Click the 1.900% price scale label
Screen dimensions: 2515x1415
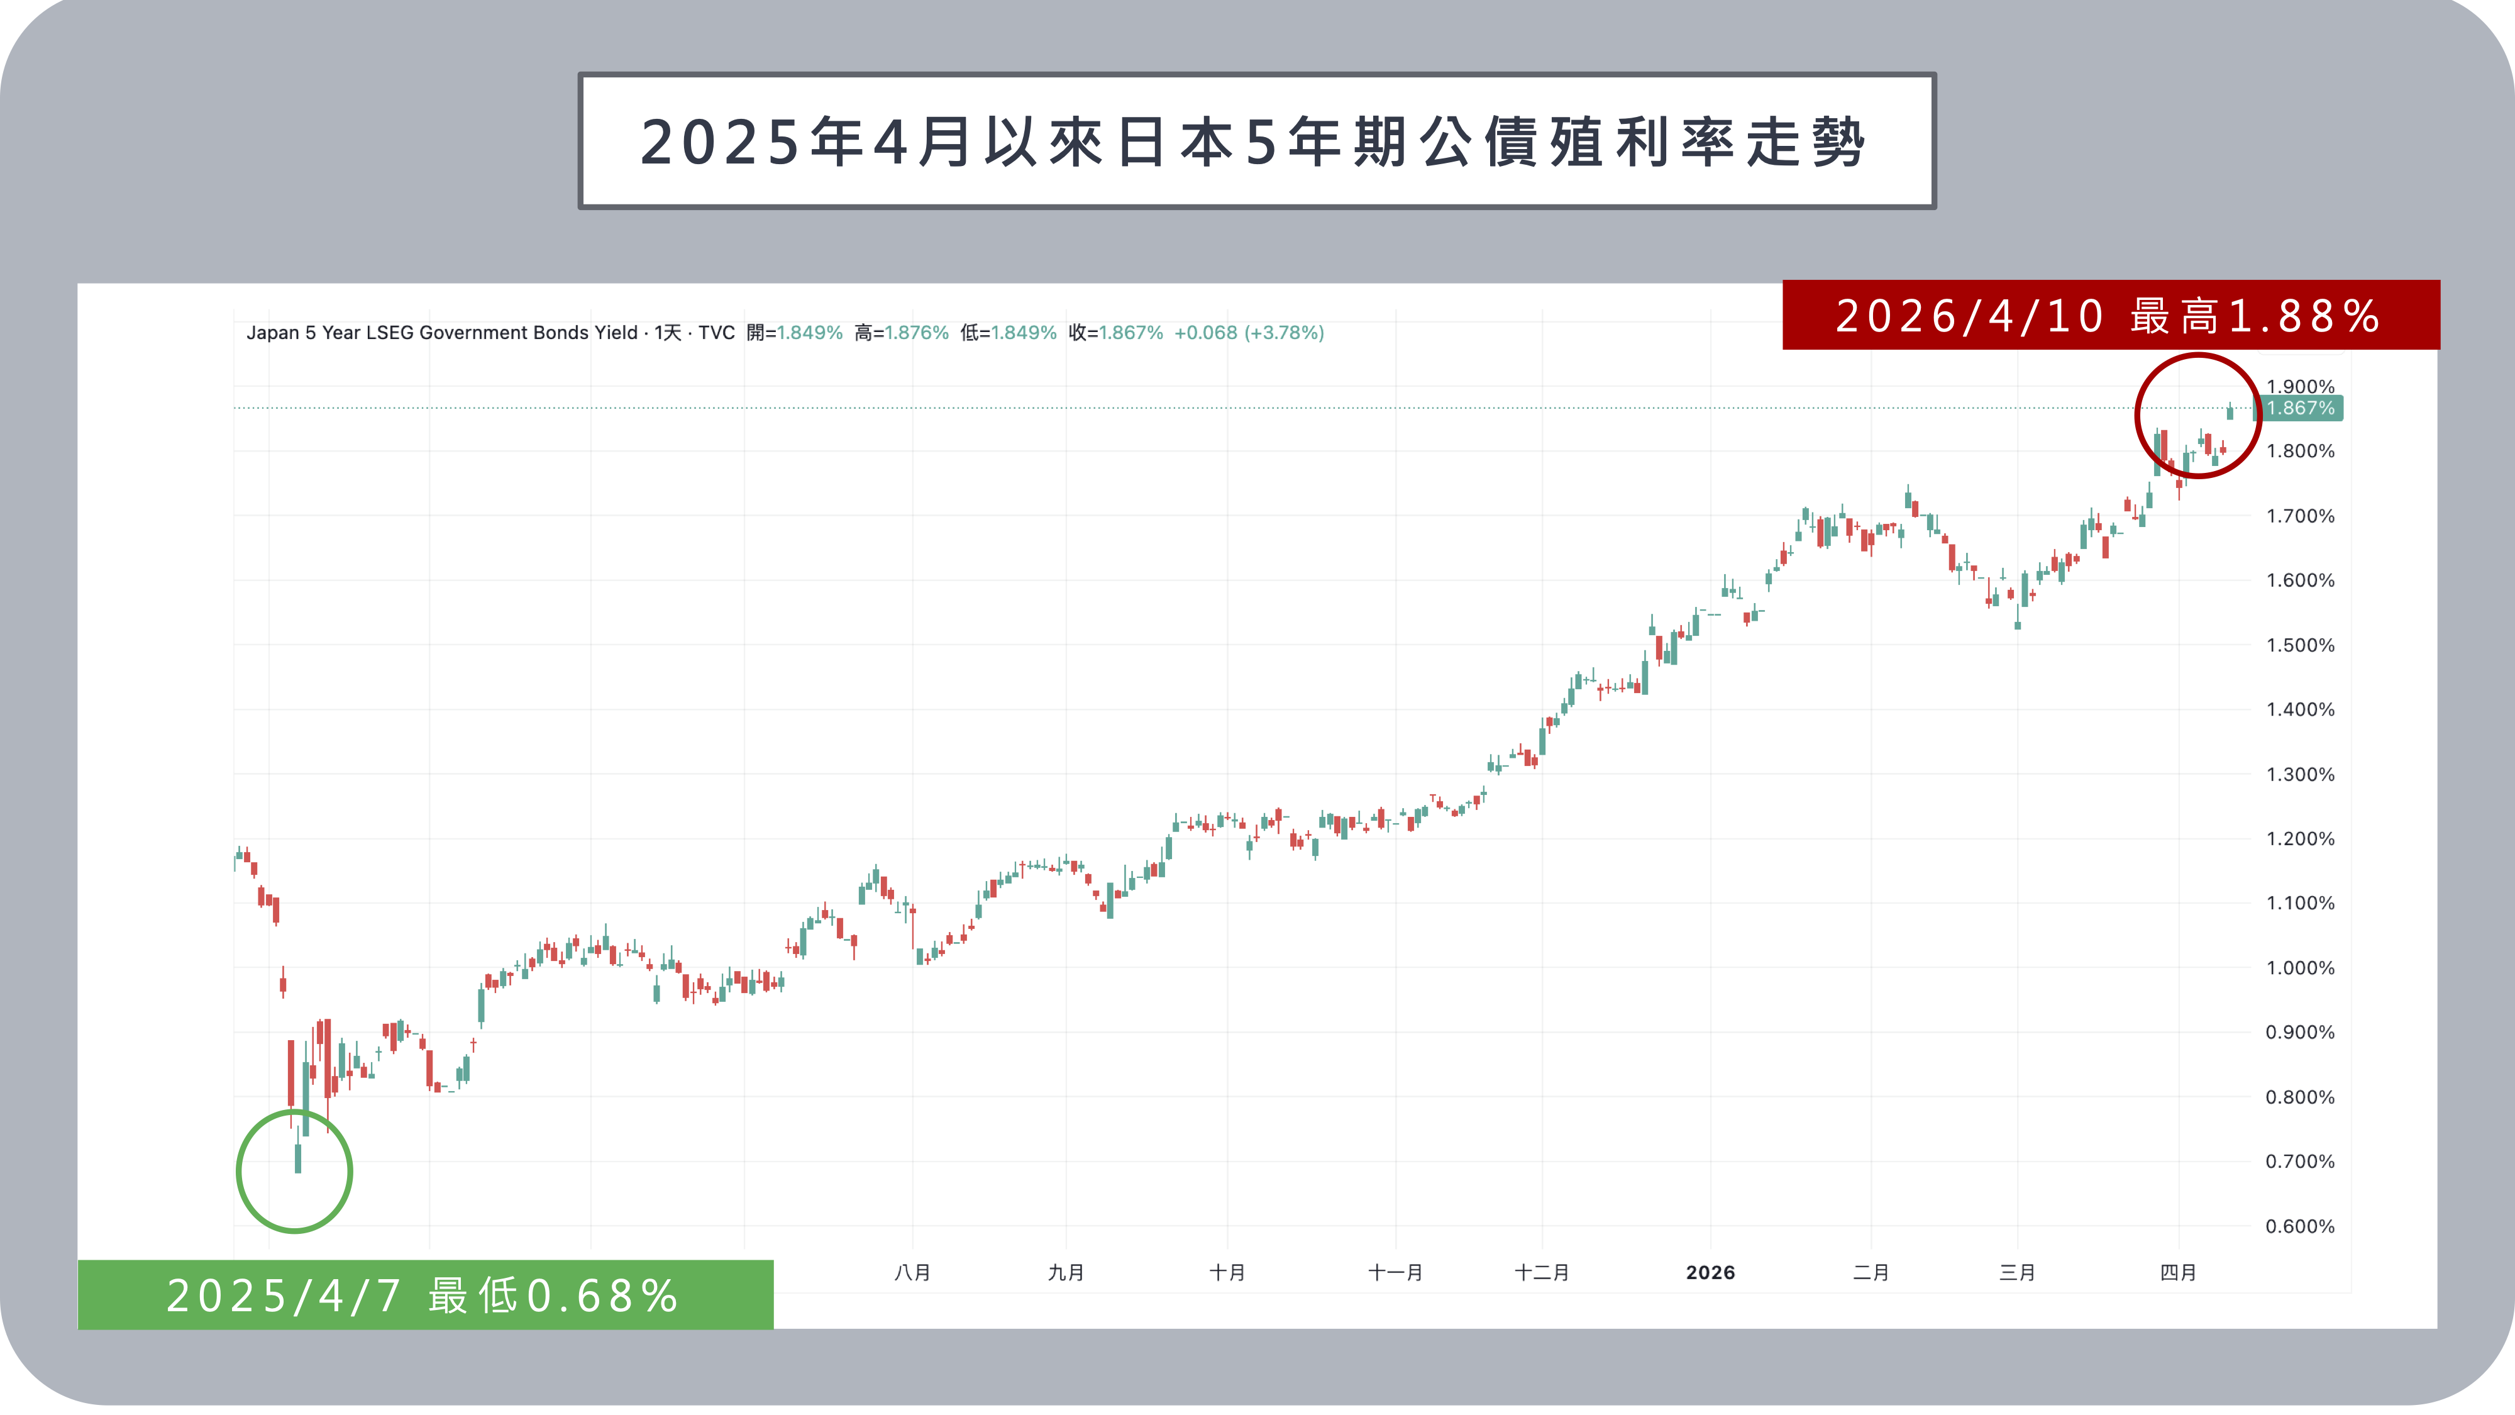click(x=2300, y=387)
